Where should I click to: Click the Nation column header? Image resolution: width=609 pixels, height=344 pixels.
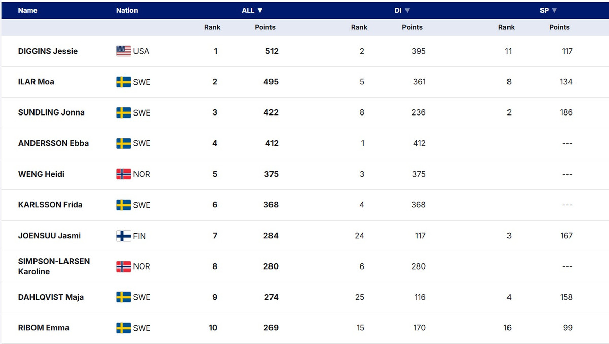coord(127,10)
